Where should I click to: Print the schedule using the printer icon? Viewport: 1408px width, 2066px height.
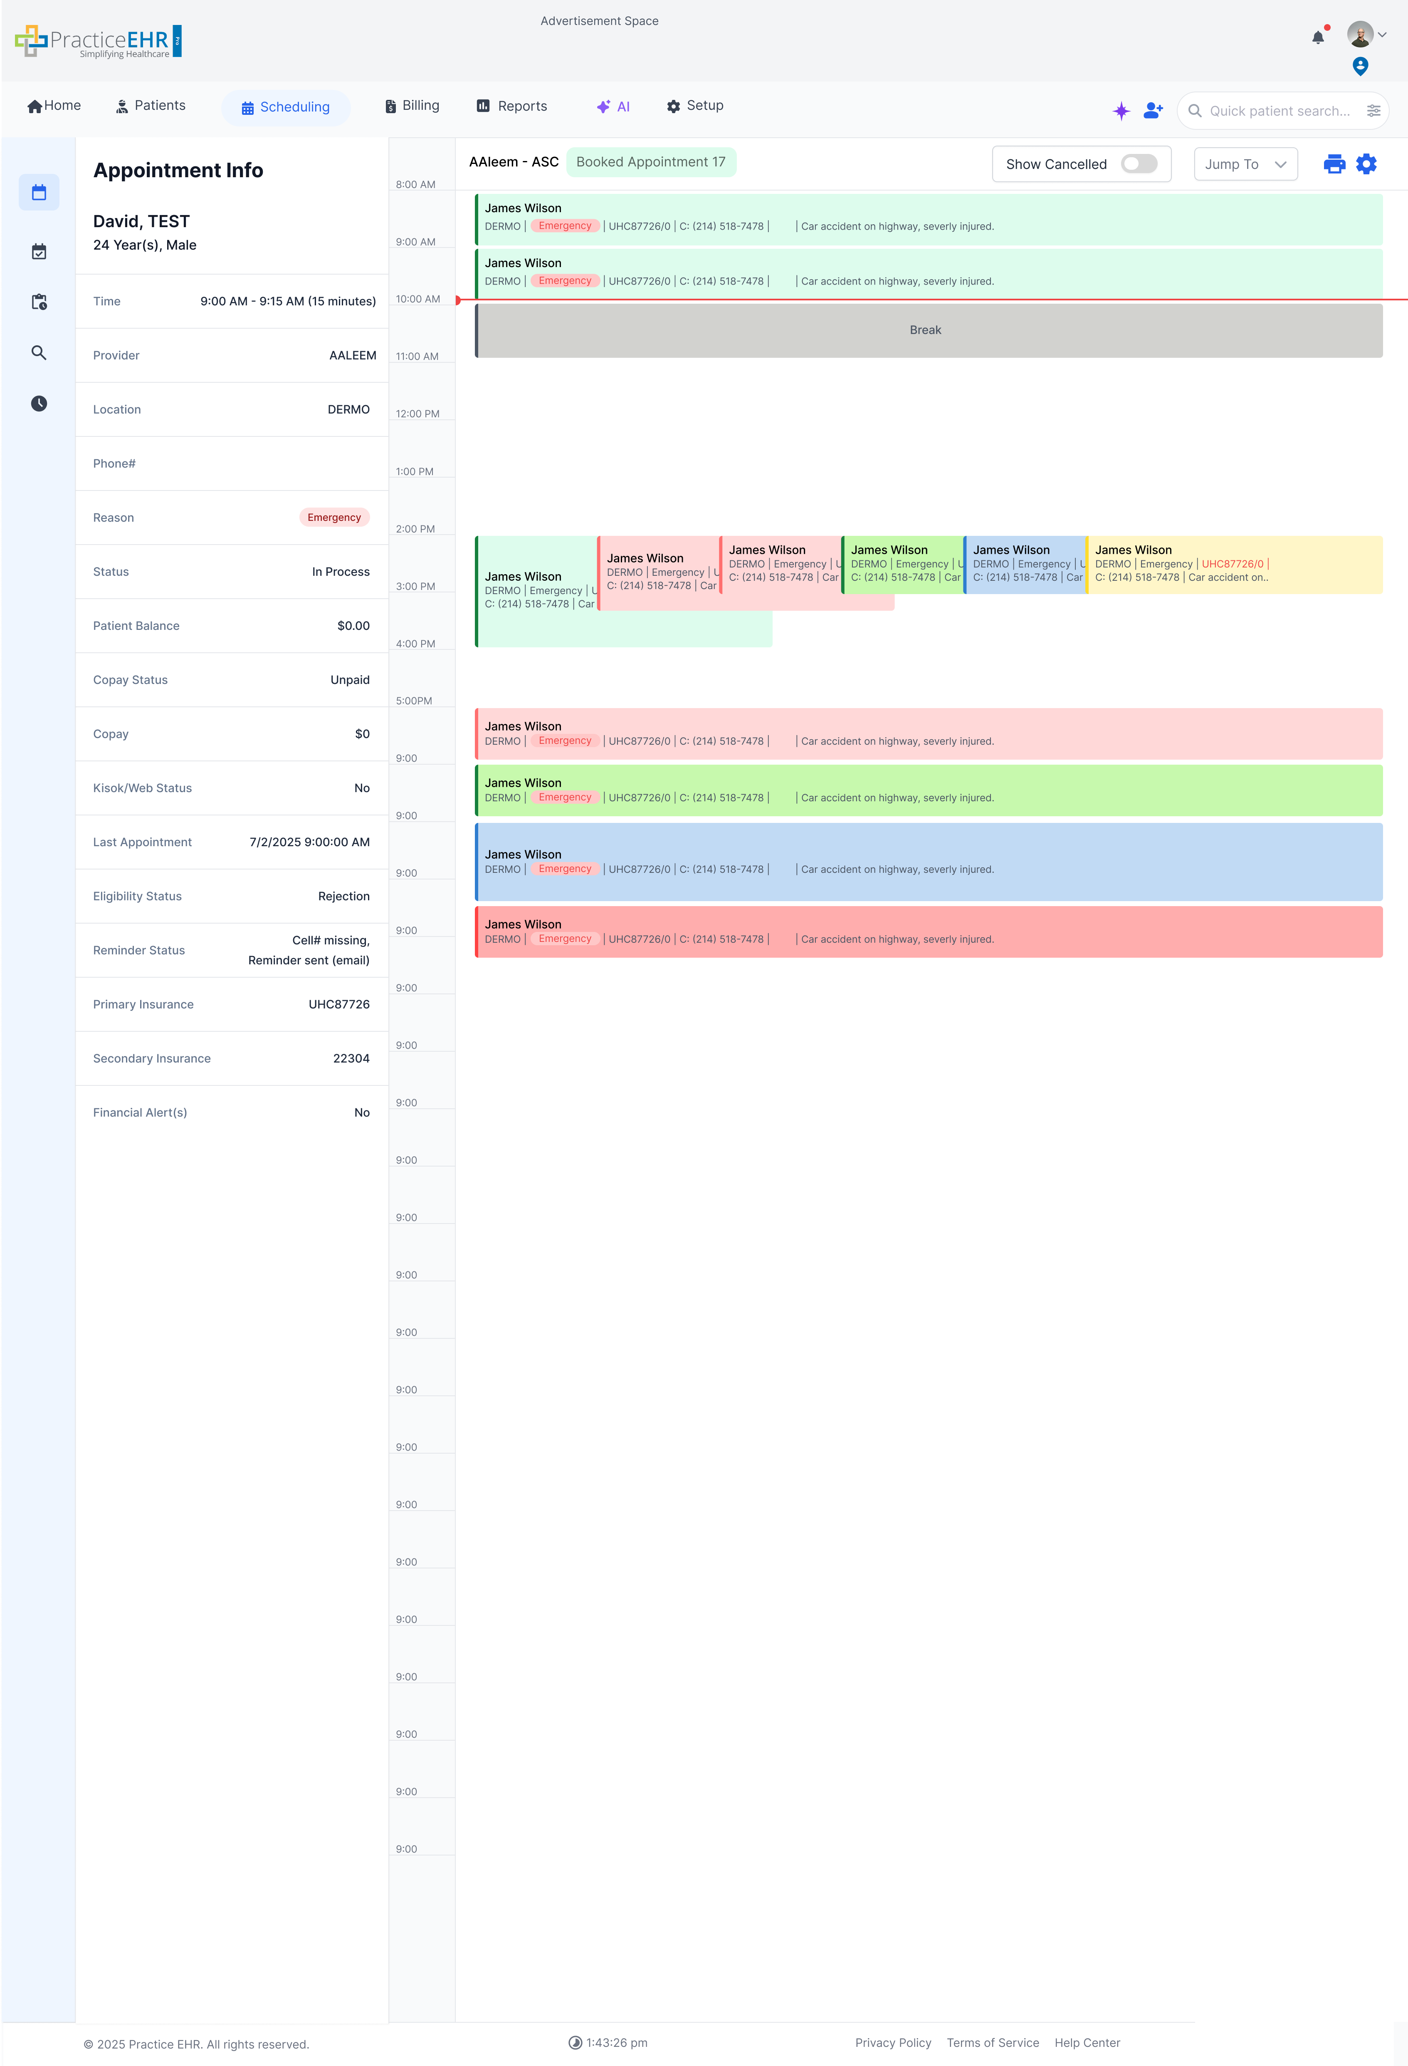tap(1334, 163)
